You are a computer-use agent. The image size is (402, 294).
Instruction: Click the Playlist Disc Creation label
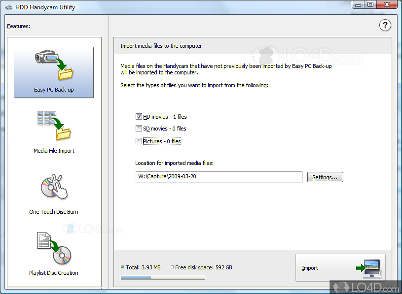[x=54, y=273]
